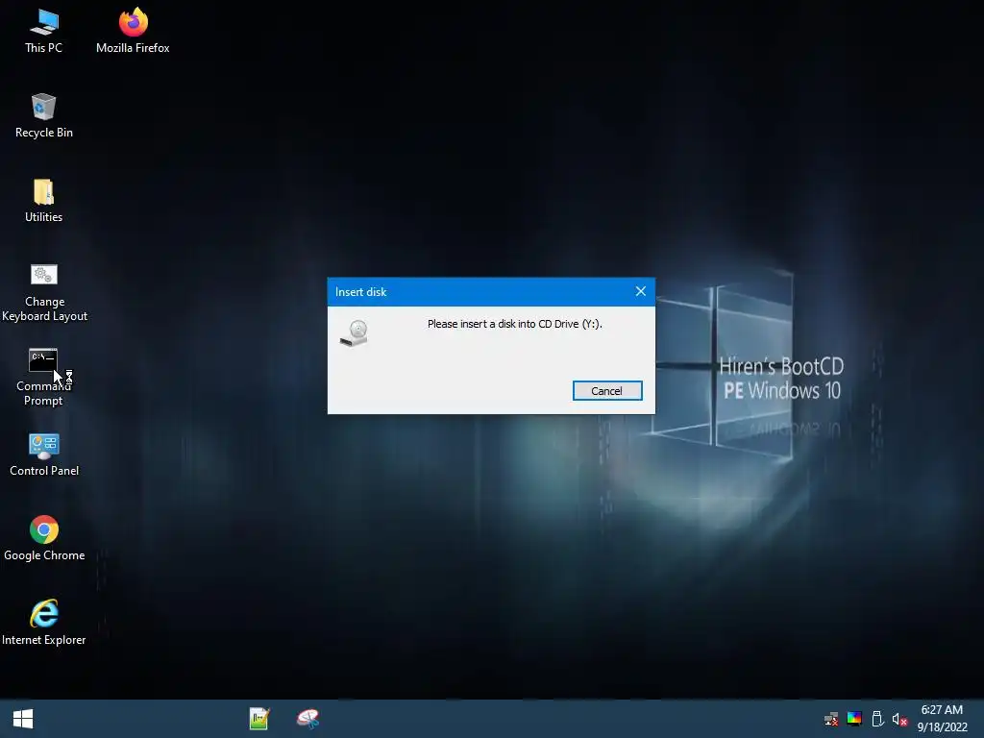The image size is (984, 738).
Task: Click the 'Please insert a disk' message
Action: (515, 324)
